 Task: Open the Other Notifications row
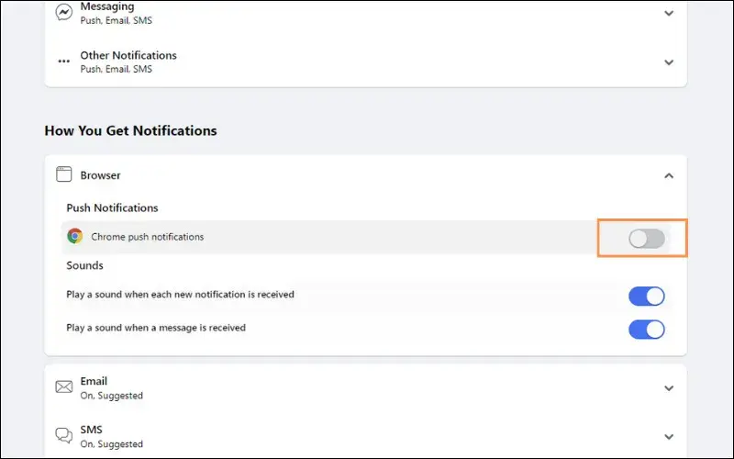point(365,62)
